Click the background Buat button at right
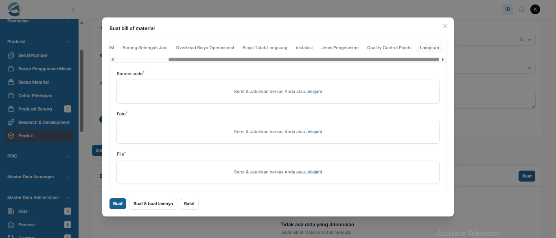This screenshot has height=238, width=556. (527, 176)
